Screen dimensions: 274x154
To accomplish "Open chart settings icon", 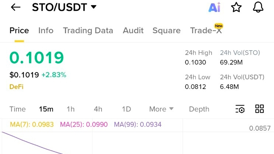I will click(x=240, y=109).
